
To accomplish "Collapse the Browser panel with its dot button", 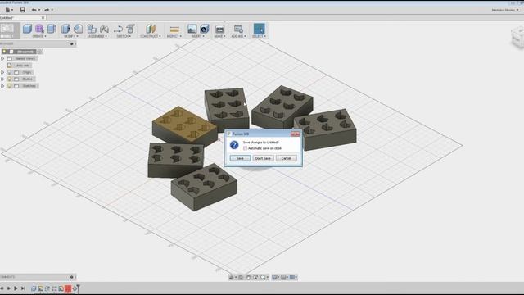I will coord(71,43).
